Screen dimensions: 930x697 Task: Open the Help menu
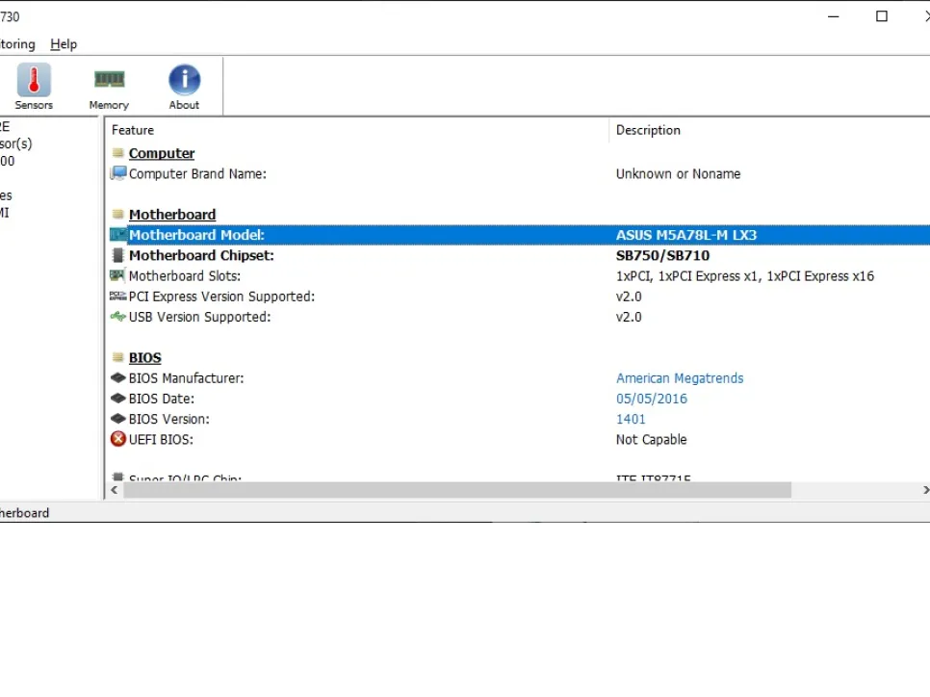(x=64, y=44)
